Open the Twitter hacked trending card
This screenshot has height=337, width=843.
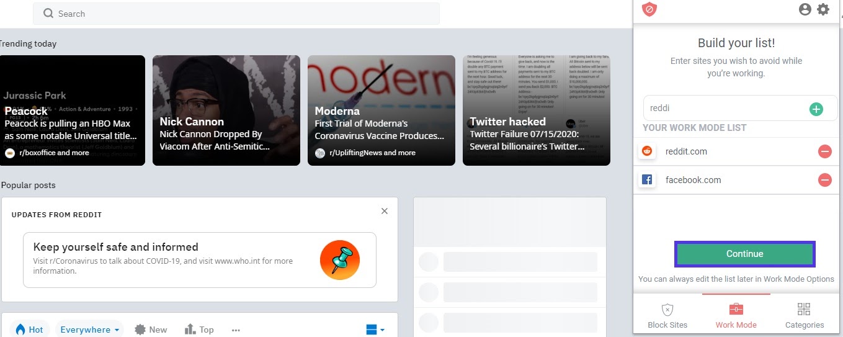point(537,110)
